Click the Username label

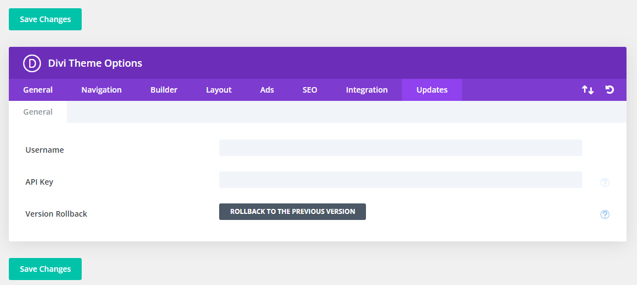click(45, 150)
